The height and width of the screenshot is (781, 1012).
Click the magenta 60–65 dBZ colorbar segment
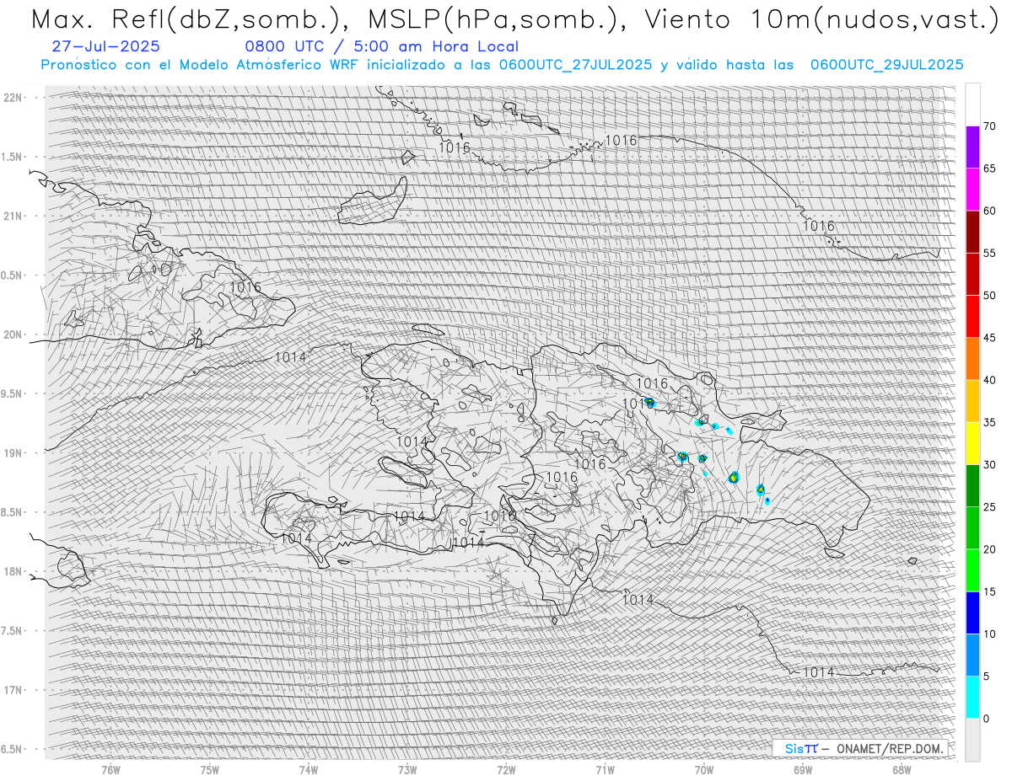pos(972,190)
